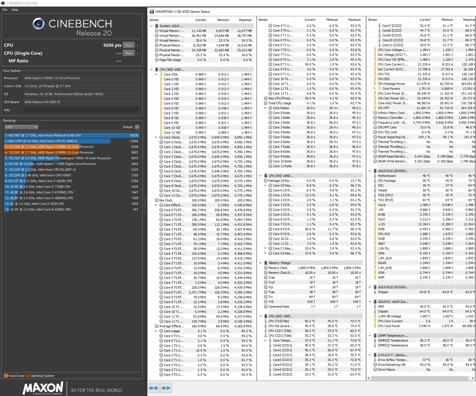
Task: Collapse the System: ASUS sensor group
Action: 152,26
